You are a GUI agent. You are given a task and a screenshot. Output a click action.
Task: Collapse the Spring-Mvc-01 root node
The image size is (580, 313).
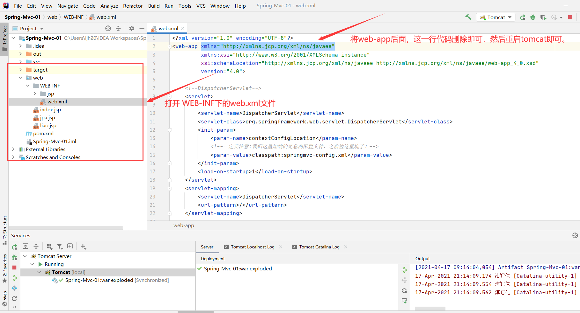tap(13, 38)
